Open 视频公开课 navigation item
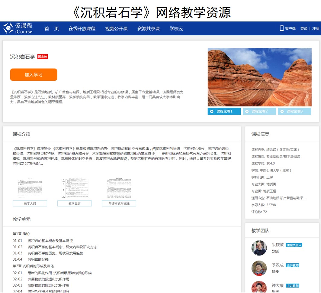321x293 pixels. click(116, 29)
